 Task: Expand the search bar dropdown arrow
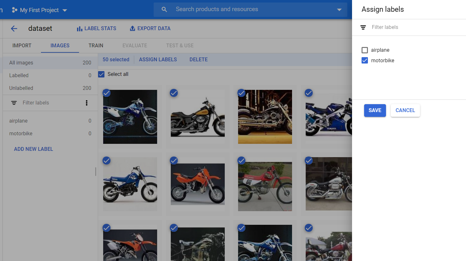click(339, 10)
